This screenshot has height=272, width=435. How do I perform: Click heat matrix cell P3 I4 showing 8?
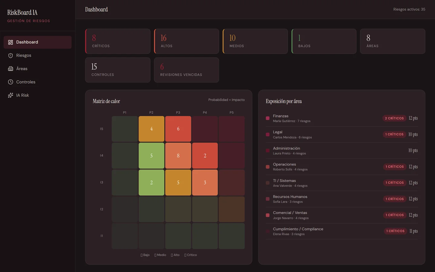(178, 156)
